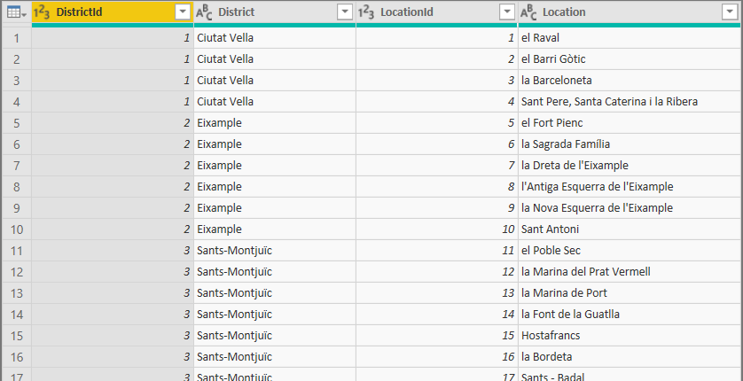Click the District text data type icon
The width and height of the screenshot is (743, 381).
205,12
